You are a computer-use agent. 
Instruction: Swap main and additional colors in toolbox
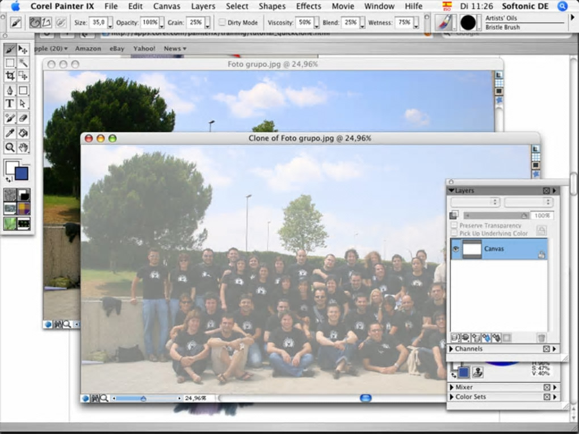point(8,180)
